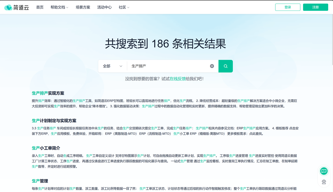The height and width of the screenshot is (192, 333).
Task: Open result 生产管理
Action: click(40, 181)
